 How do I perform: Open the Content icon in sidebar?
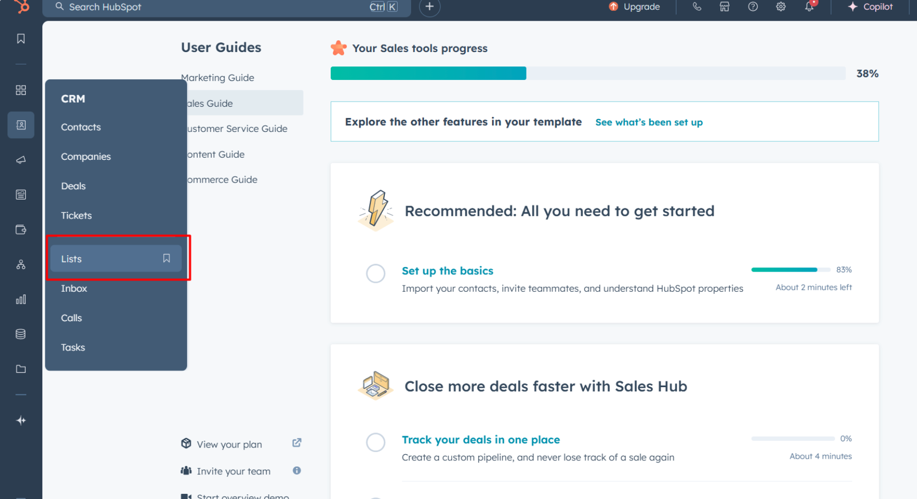pos(21,194)
